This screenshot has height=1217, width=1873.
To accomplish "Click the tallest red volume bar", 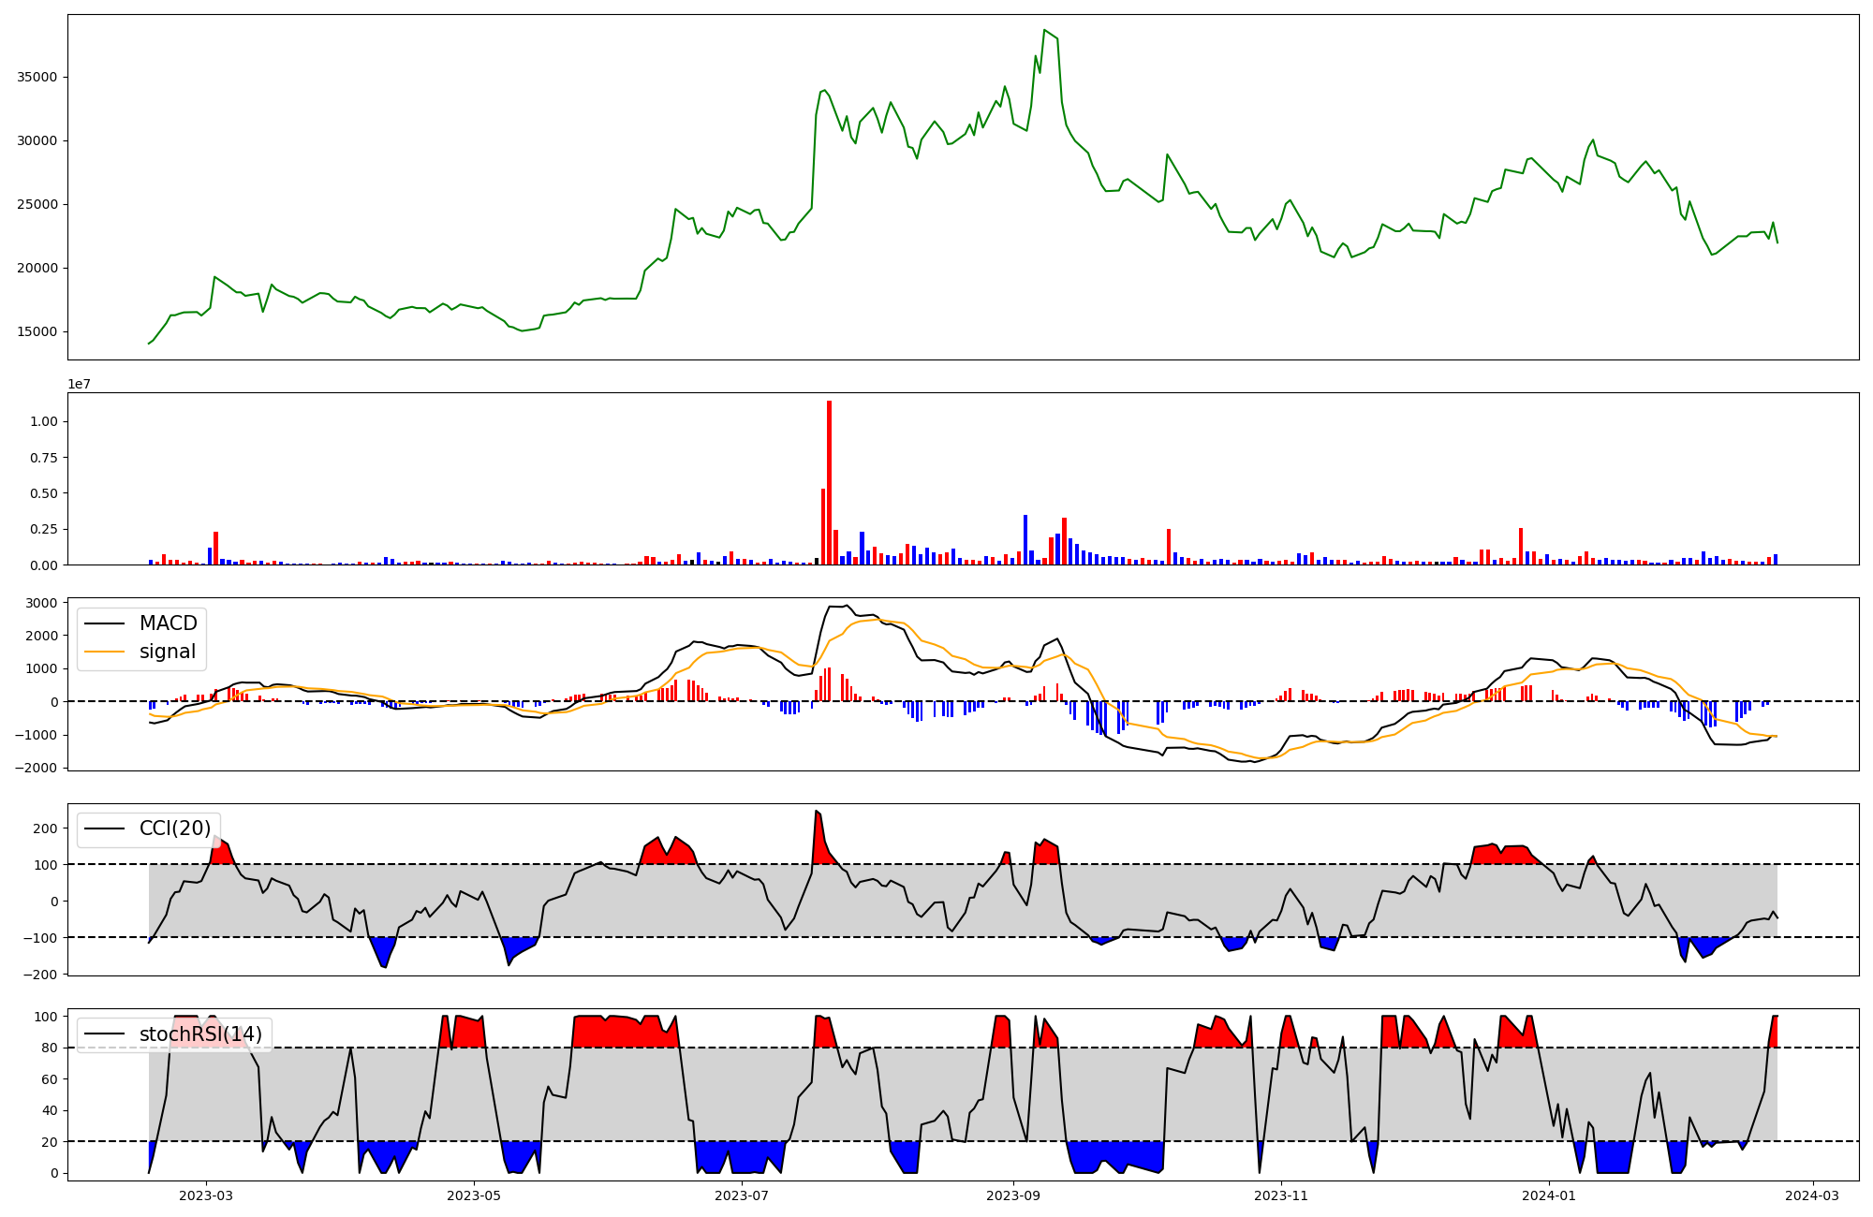I will click(x=829, y=482).
